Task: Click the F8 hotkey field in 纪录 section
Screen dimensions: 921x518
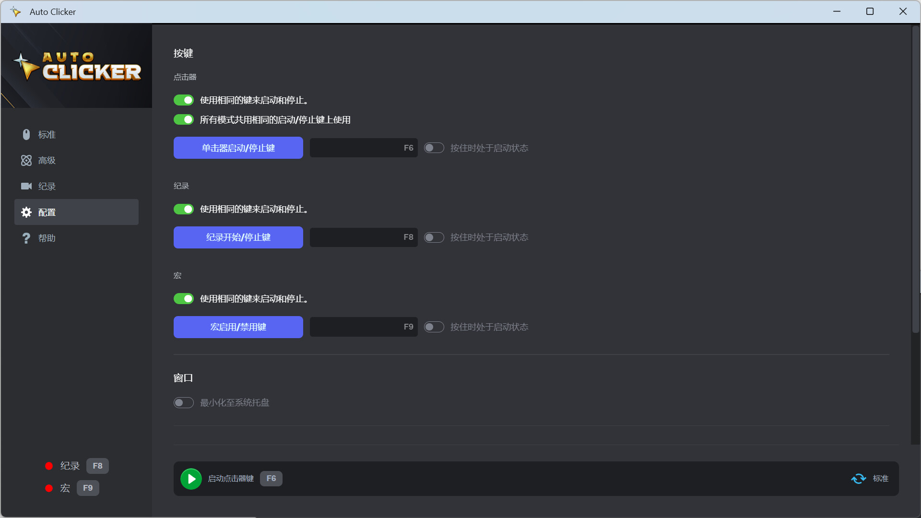Action: [363, 237]
